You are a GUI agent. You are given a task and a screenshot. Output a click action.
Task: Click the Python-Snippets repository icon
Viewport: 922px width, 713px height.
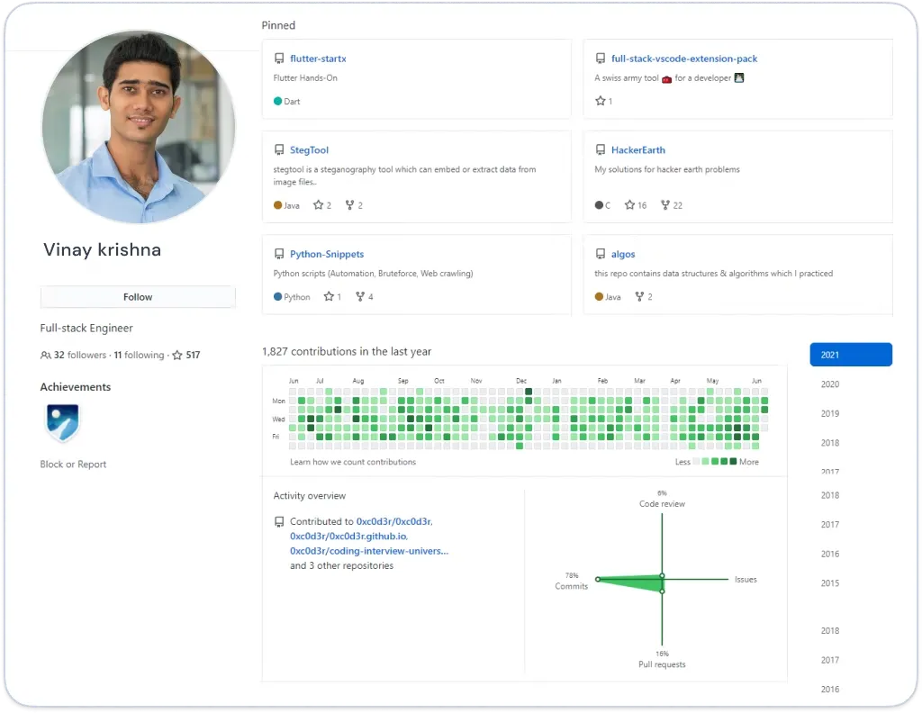pyautogui.click(x=279, y=254)
